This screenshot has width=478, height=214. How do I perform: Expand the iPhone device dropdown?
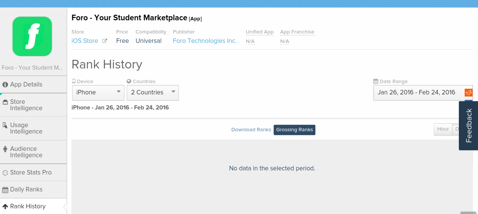pyautogui.click(x=98, y=93)
